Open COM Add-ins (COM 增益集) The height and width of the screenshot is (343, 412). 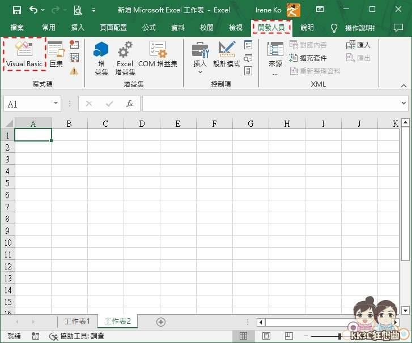tap(158, 54)
